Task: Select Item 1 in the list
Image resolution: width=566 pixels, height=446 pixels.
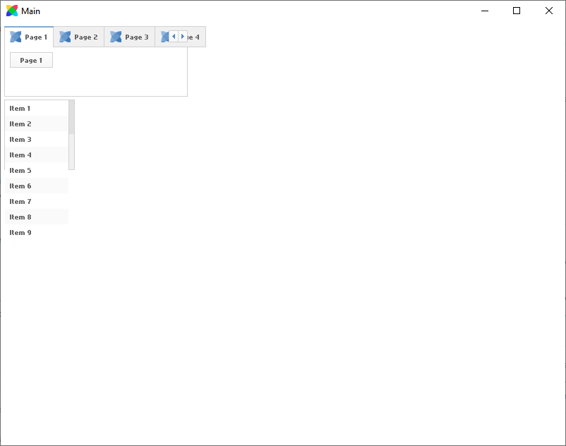Action: 37,108
